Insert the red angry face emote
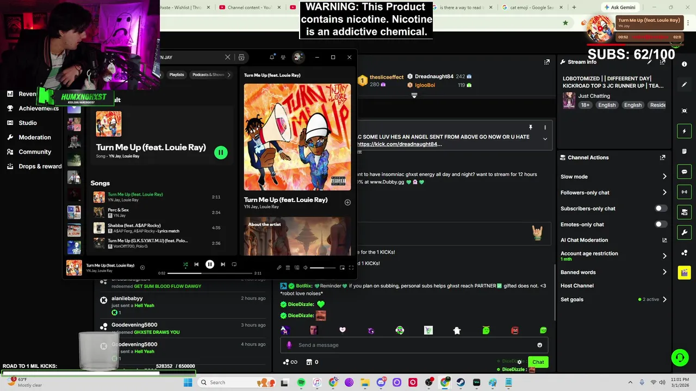Screen dimensions: 696x391 [514, 330]
